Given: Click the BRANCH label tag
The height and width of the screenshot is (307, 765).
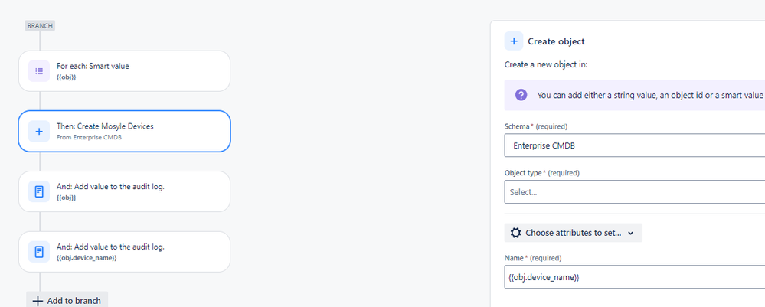Looking at the screenshot, I should click(40, 26).
